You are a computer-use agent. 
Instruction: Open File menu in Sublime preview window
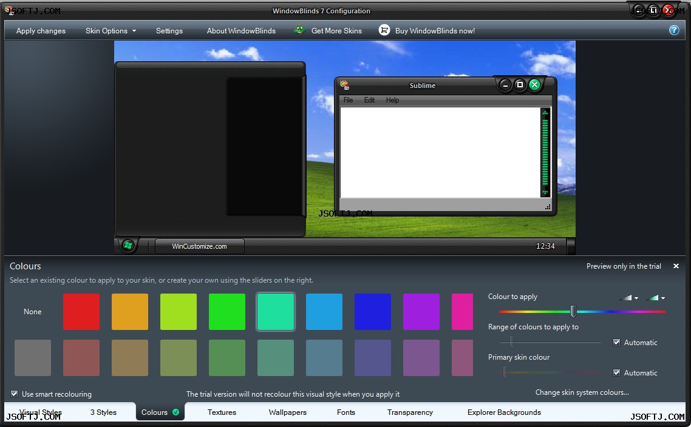coord(348,100)
